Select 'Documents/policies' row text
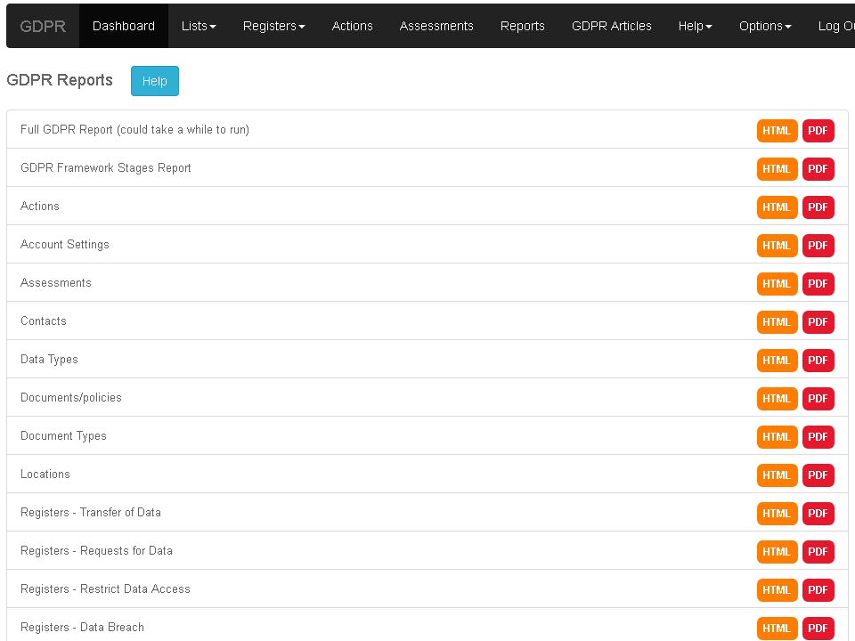This screenshot has width=855, height=641. [71, 397]
